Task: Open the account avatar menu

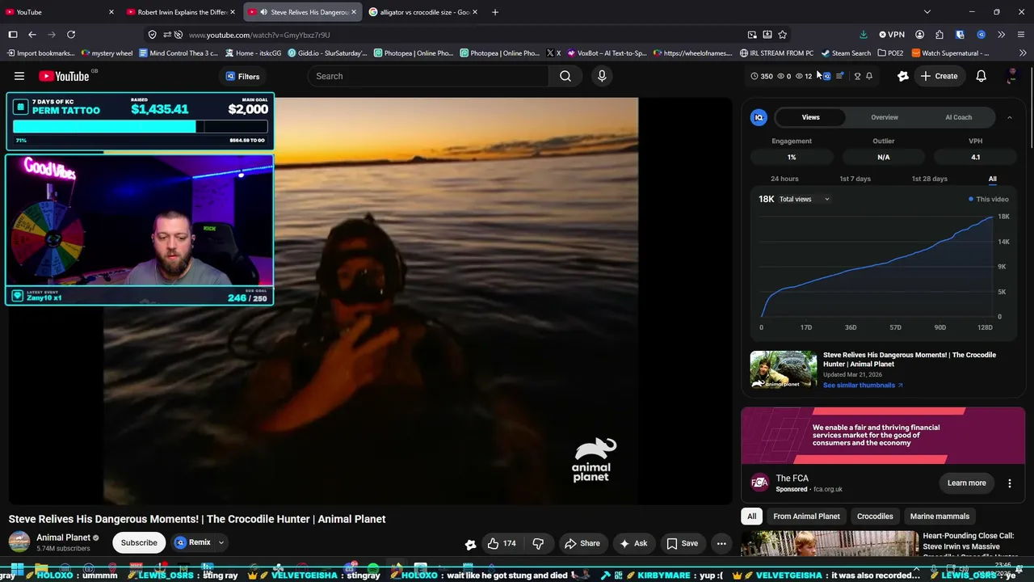Action: coord(1012,76)
